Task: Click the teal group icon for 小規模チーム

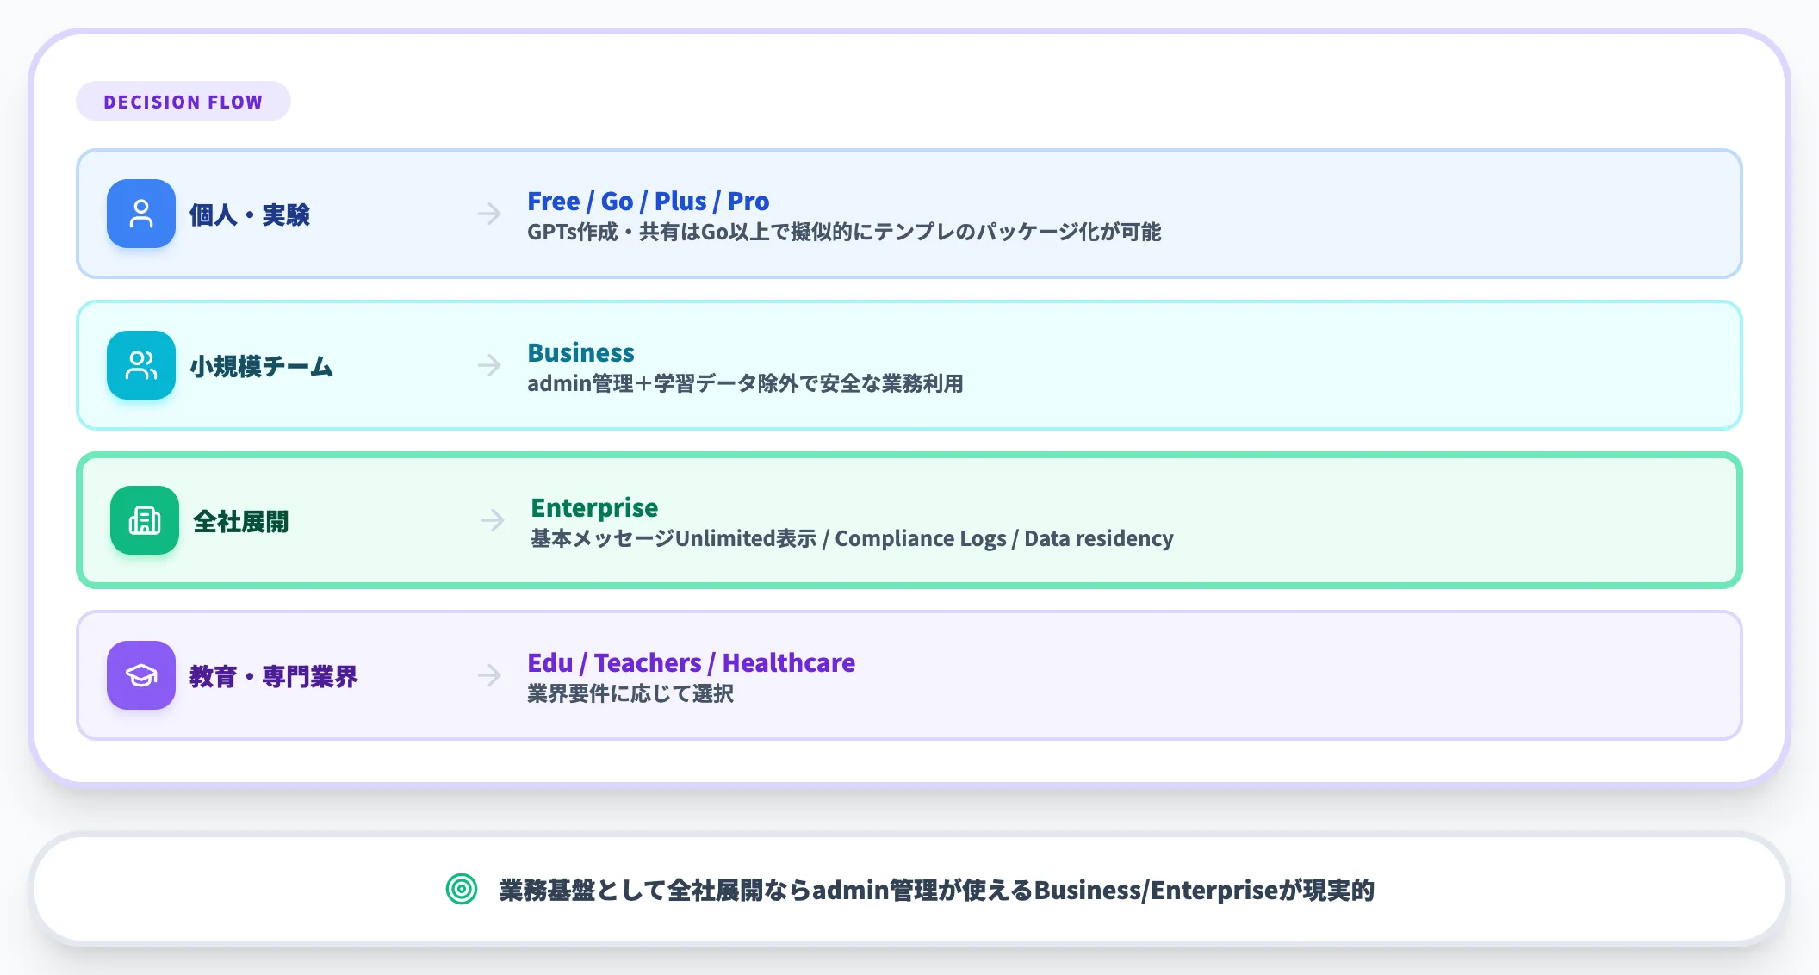Action: click(141, 365)
